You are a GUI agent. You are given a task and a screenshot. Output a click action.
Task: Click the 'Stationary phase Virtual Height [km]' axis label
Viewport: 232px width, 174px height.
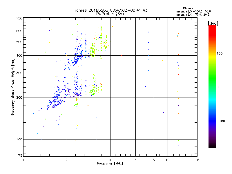pos(13,87)
